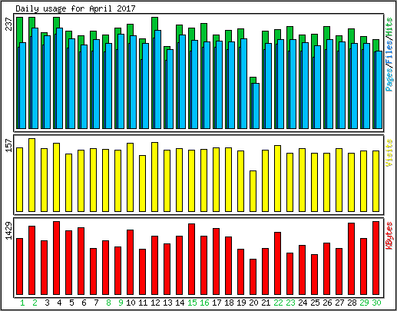Viewport: 397px width, 311px height.
Task: Click the green day 1 axis label
Action: click(22, 303)
